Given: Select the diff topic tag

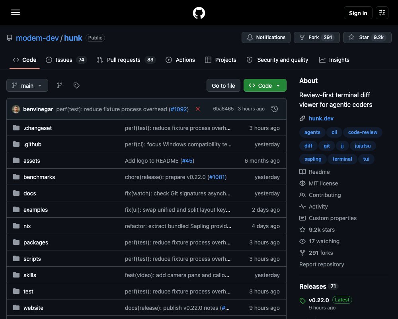Looking at the screenshot, I should pos(308,146).
